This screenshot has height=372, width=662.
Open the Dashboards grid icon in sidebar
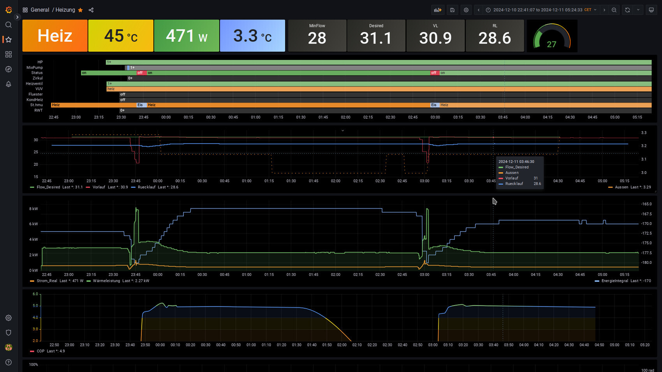point(9,54)
